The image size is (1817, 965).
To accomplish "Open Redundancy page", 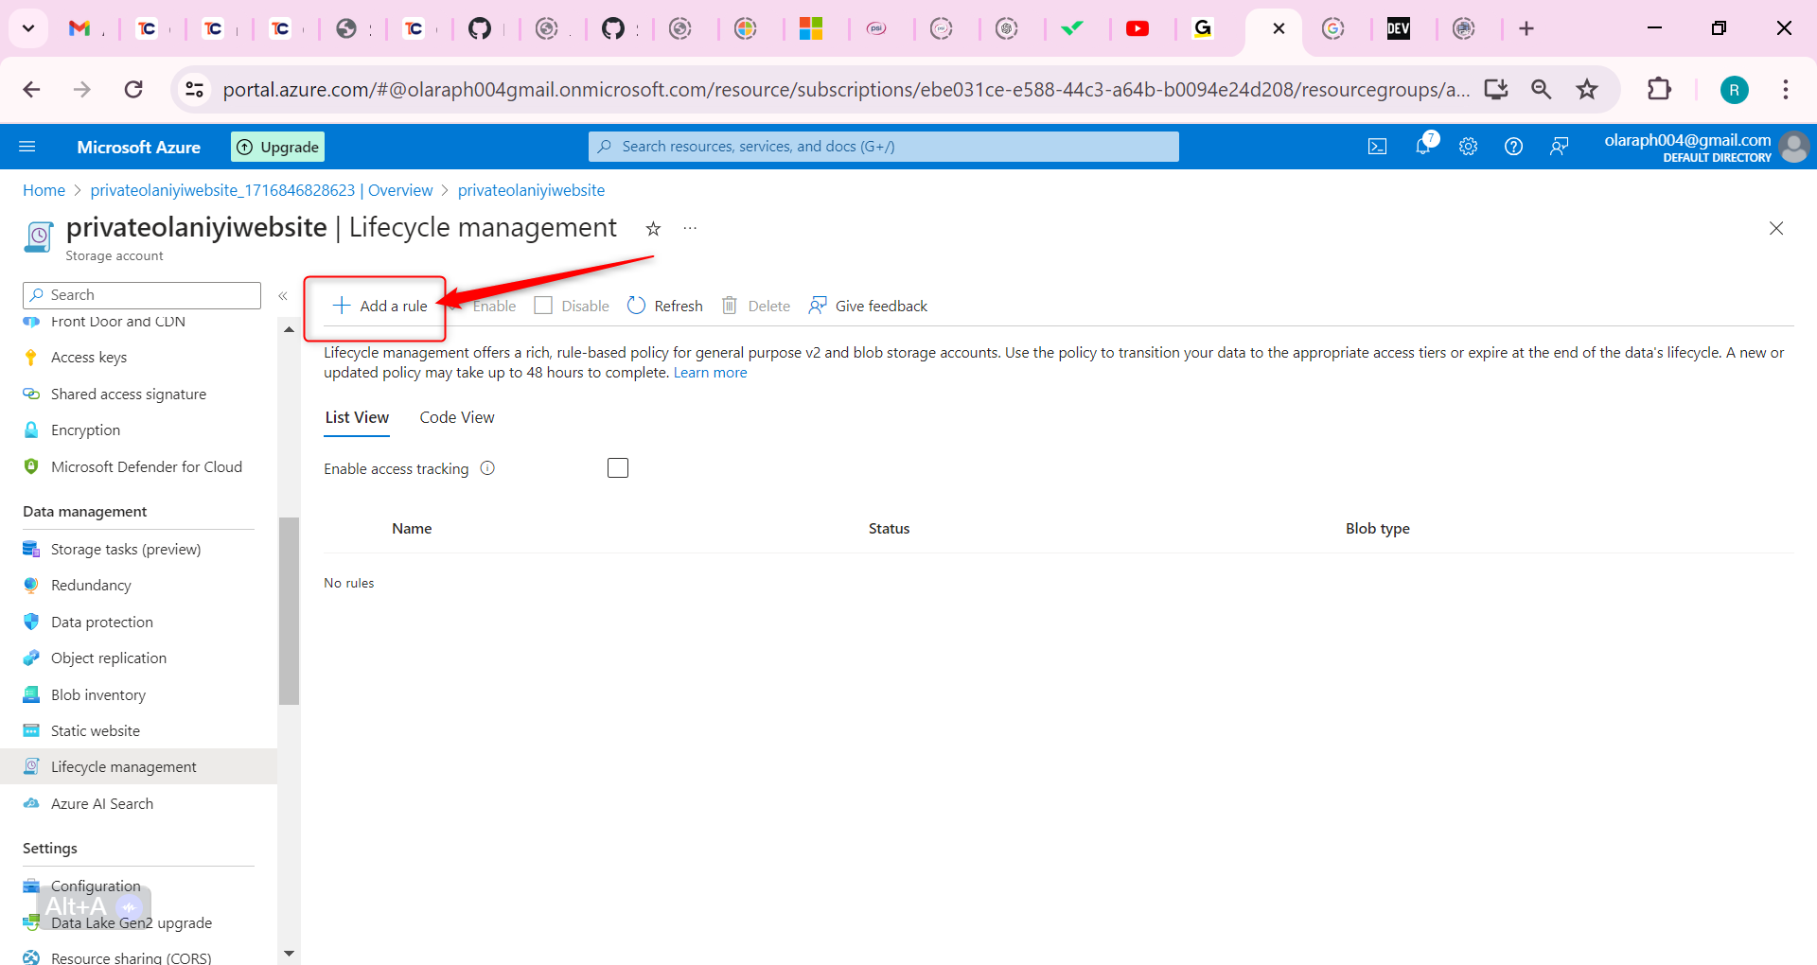I will pos(91,586).
